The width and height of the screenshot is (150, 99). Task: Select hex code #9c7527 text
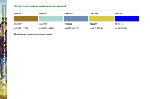(18, 24)
